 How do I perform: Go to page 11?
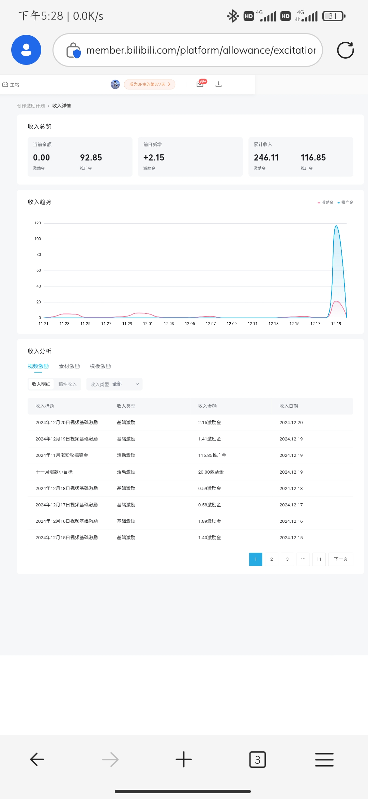319,559
